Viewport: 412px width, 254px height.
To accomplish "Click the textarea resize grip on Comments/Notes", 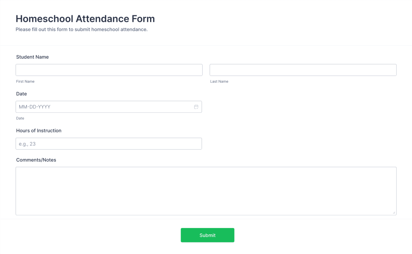I will (394, 213).
